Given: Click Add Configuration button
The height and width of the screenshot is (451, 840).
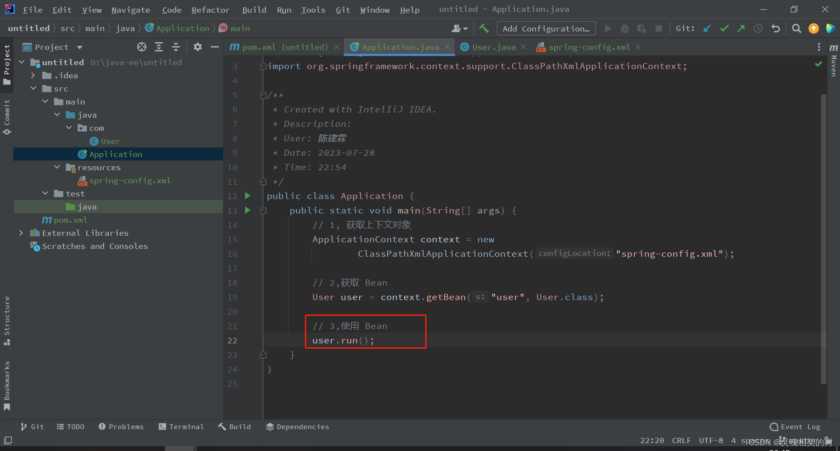Looking at the screenshot, I should [x=546, y=28].
